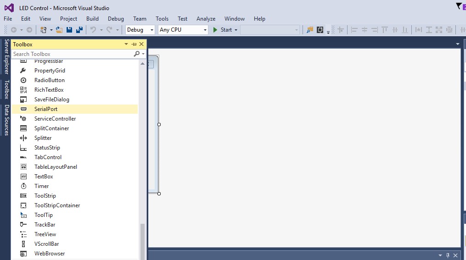Open the Data Sources side tab
This screenshot has height=260, width=466.
tap(6, 120)
